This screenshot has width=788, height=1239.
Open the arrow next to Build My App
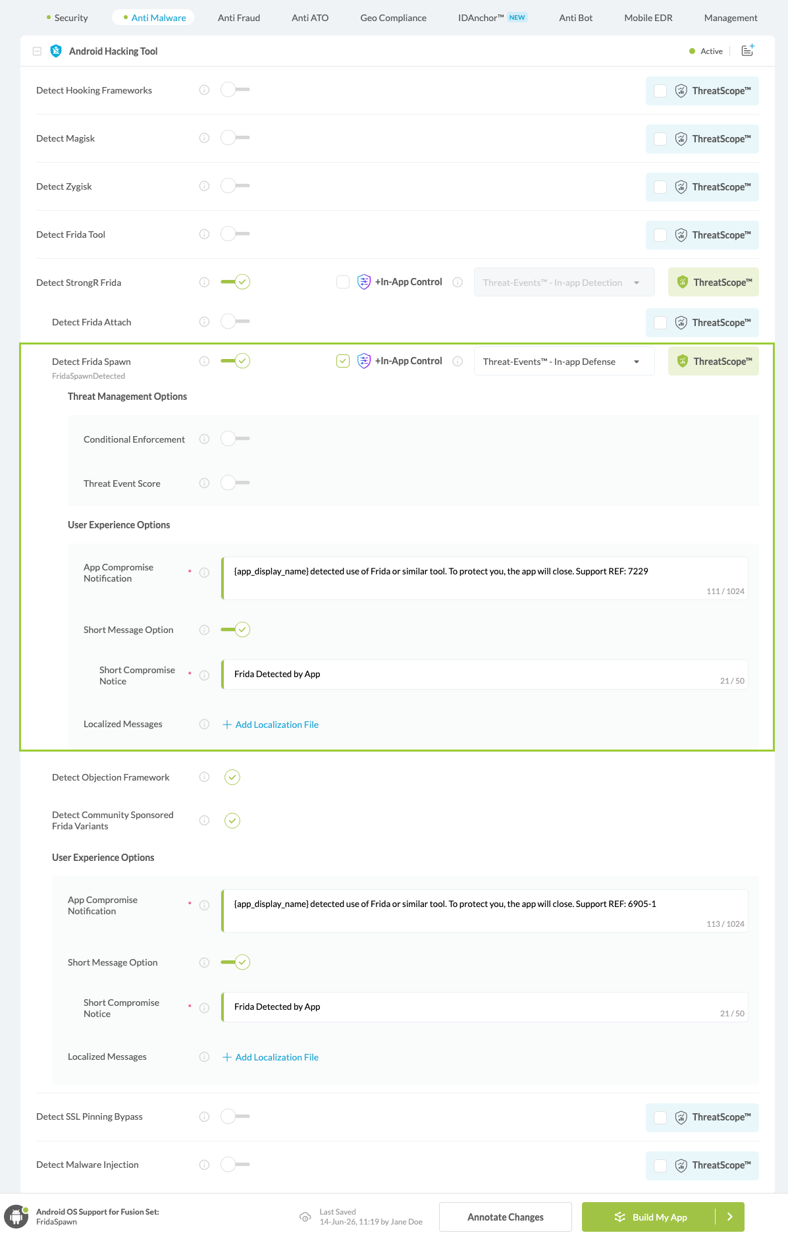(730, 1217)
